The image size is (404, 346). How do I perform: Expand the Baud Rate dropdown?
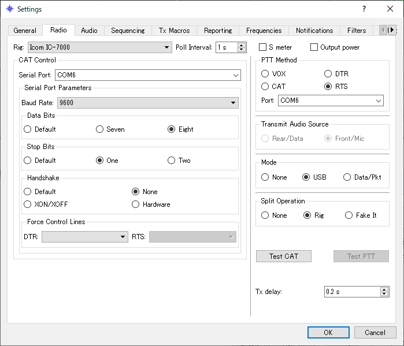tap(147, 103)
